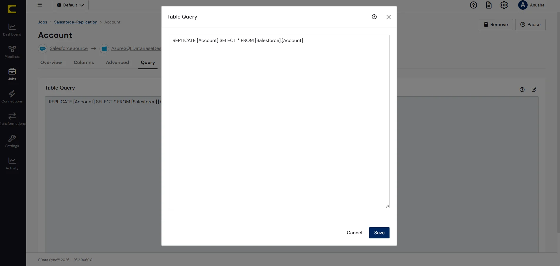Open the documentation page icon
The image size is (560, 266).
489,5
